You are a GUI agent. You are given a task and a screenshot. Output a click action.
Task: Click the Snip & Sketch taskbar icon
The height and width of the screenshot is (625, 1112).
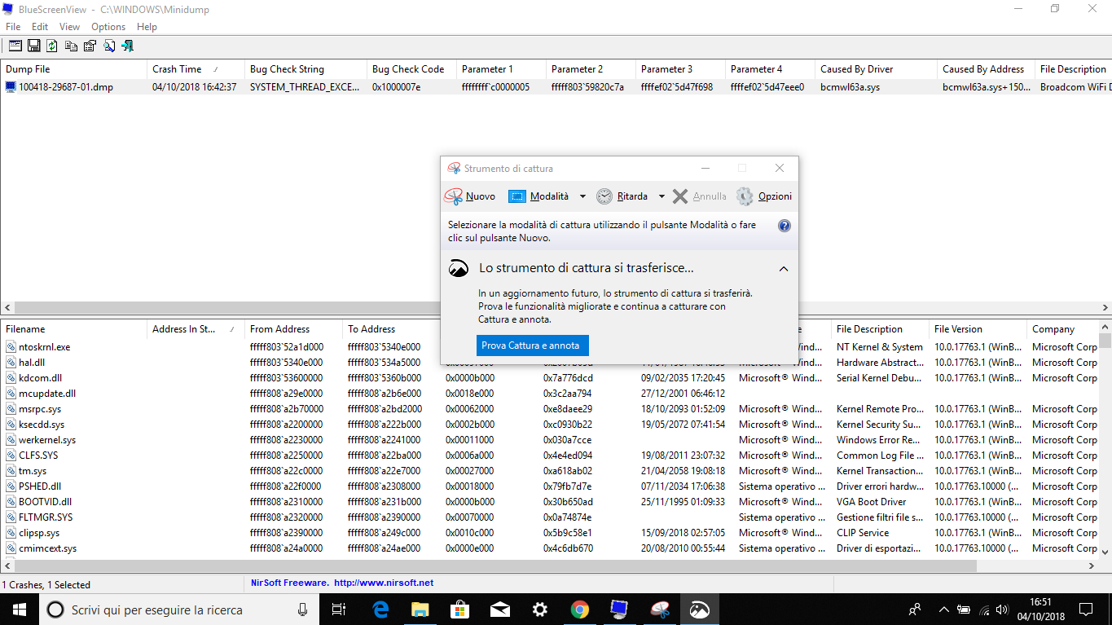pyautogui.click(x=700, y=610)
